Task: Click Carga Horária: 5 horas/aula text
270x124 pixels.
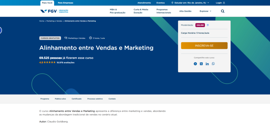Action: click(195, 33)
